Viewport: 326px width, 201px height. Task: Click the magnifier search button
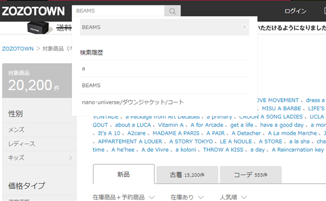[x=172, y=11]
